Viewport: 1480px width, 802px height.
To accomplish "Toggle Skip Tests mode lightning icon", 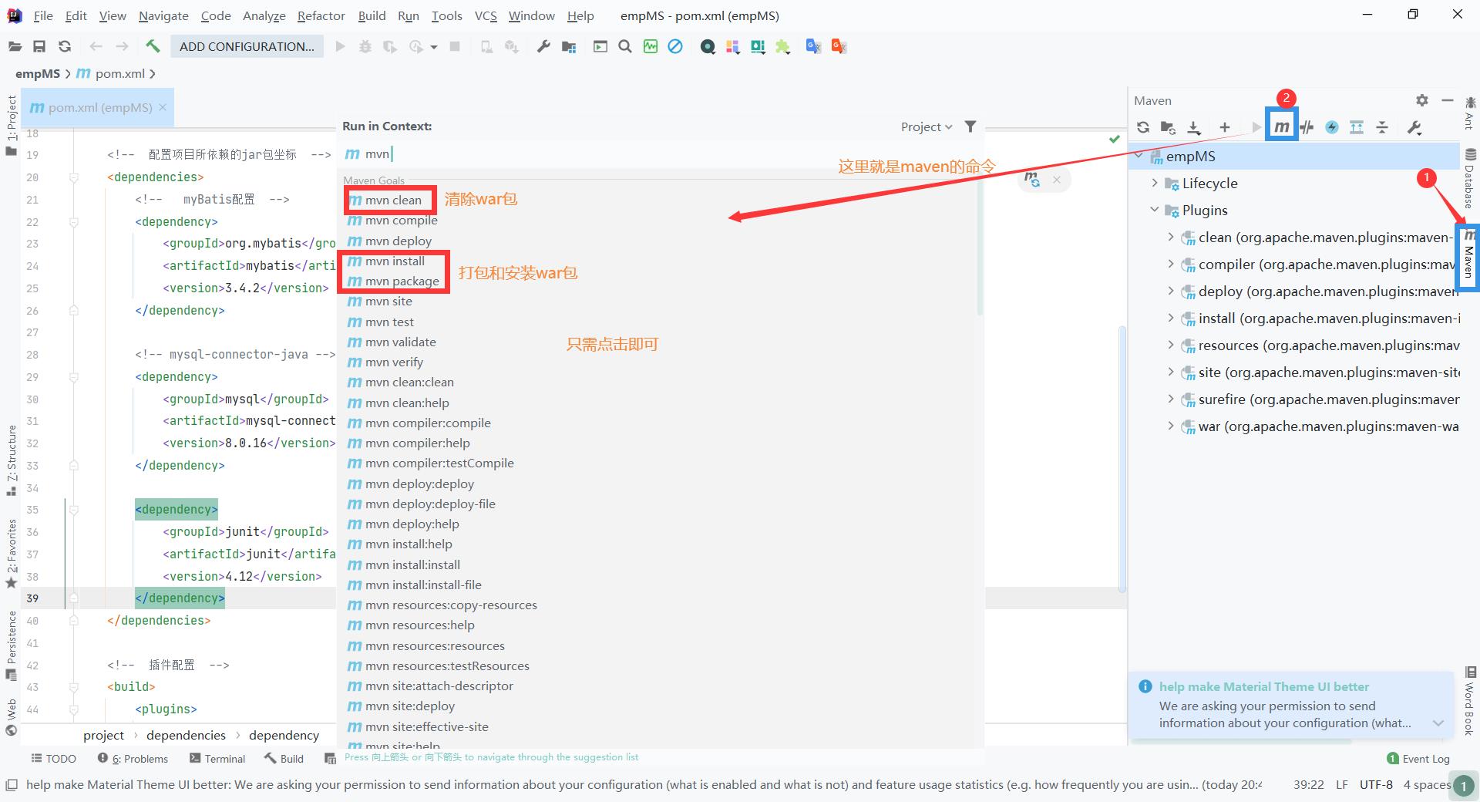I will [x=1332, y=127].
